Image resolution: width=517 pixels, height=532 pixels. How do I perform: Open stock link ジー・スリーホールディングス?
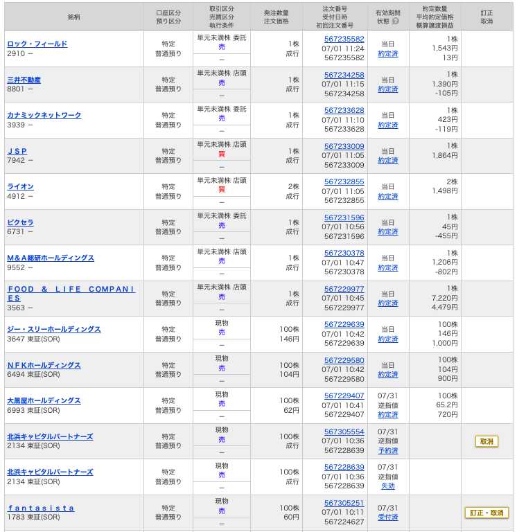pos(54,329)
